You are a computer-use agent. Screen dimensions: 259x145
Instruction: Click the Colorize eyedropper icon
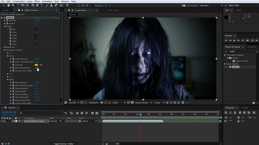40,65
